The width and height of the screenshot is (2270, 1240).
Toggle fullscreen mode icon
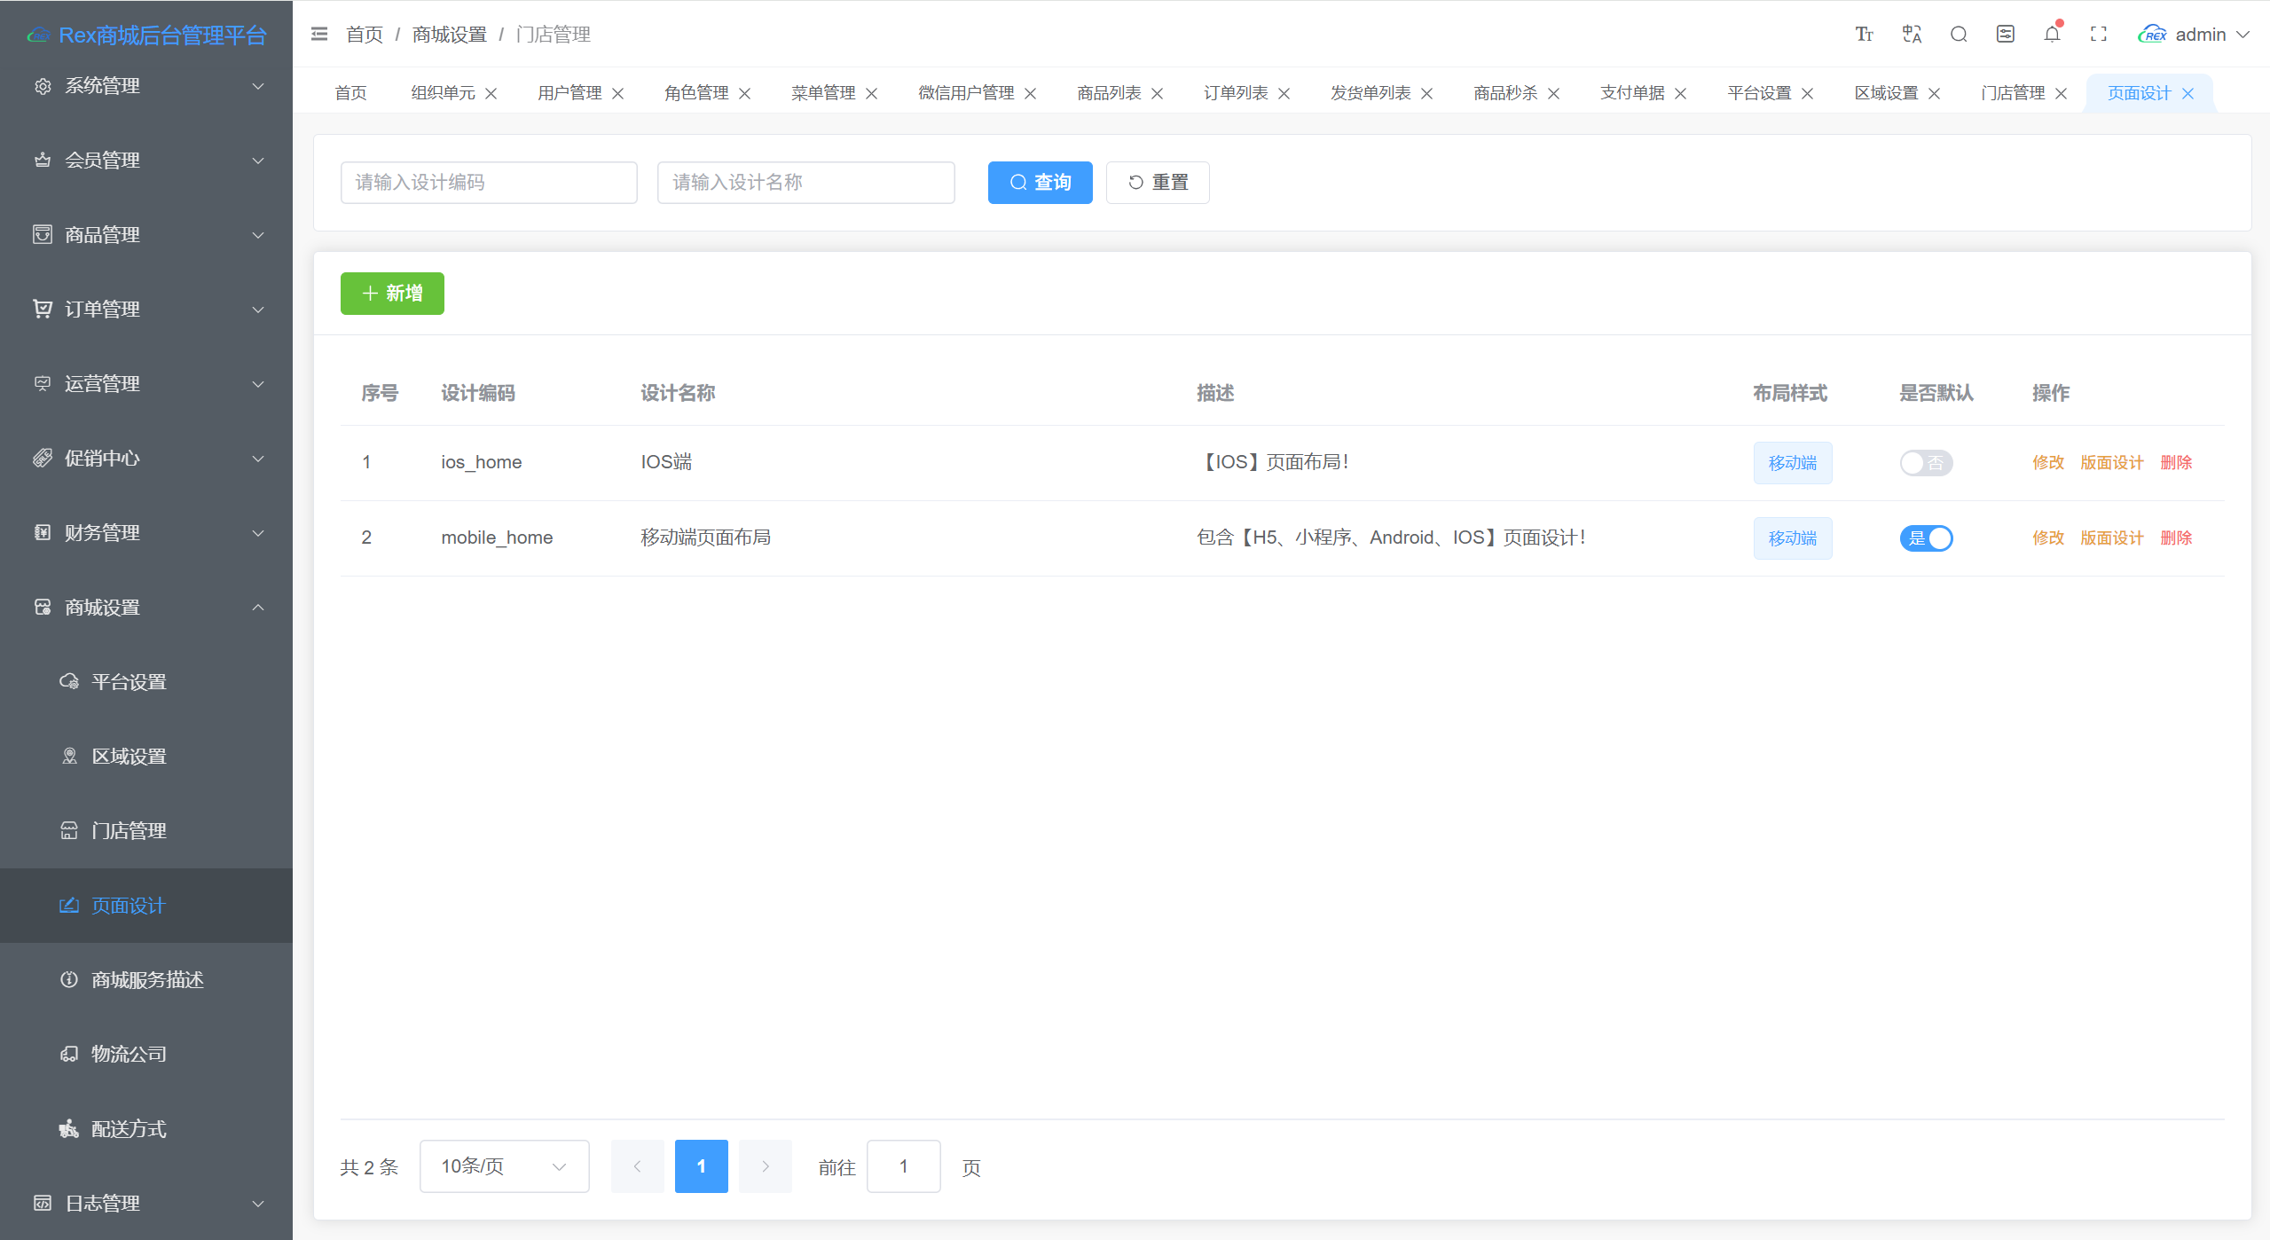pos(2099,34)
